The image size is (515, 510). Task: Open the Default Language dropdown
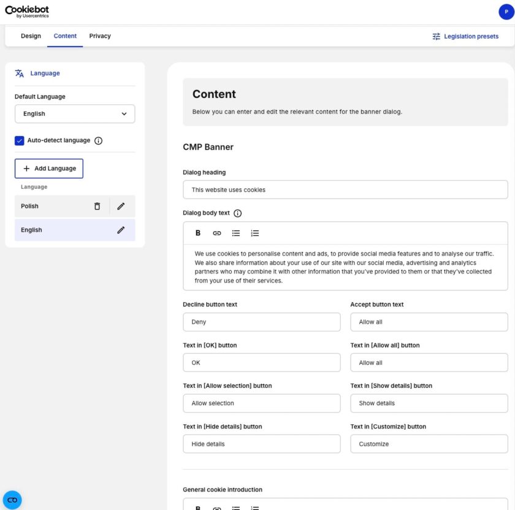[75, 113]
